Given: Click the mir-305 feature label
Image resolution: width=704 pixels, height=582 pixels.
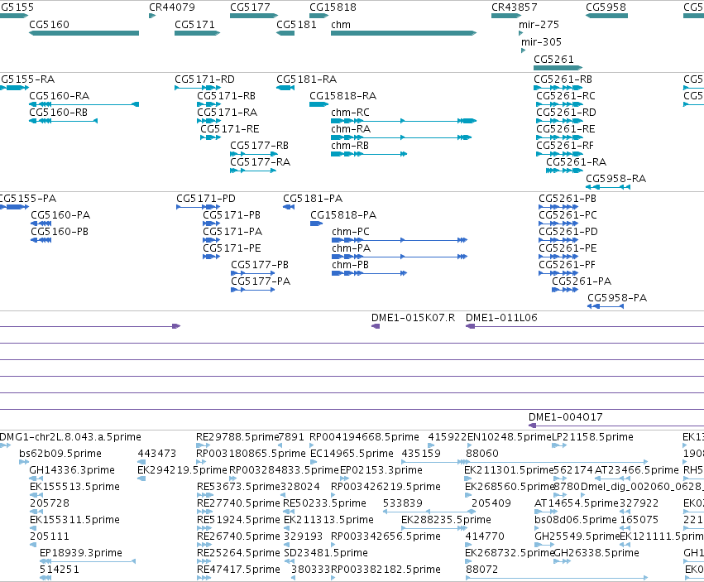Looking at the screenshot, I should [x=541, y=41].
